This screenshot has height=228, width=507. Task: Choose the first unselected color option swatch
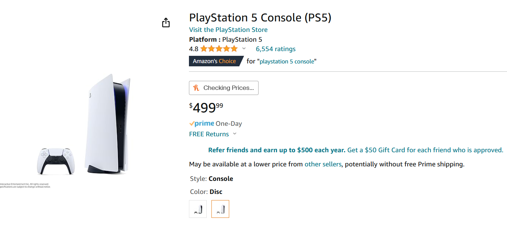[198, 209]
